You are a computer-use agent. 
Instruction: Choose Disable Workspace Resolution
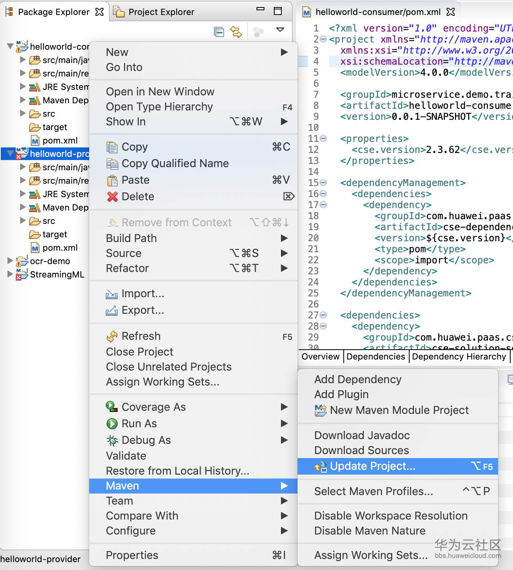coord(398,516)
